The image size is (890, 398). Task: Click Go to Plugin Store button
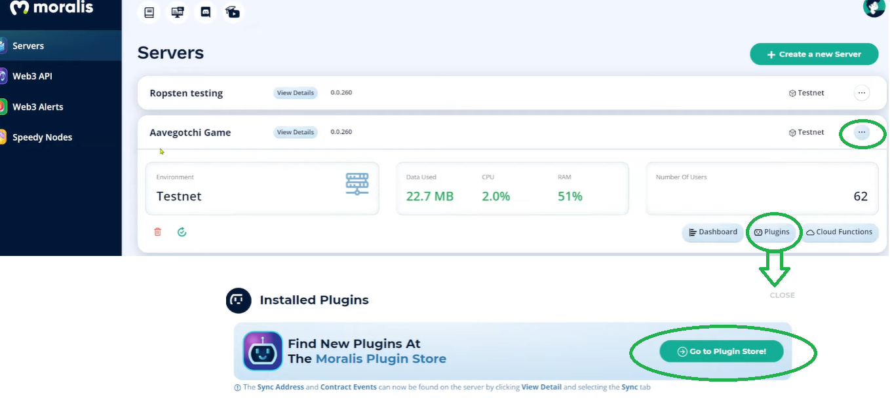[722, 352]
